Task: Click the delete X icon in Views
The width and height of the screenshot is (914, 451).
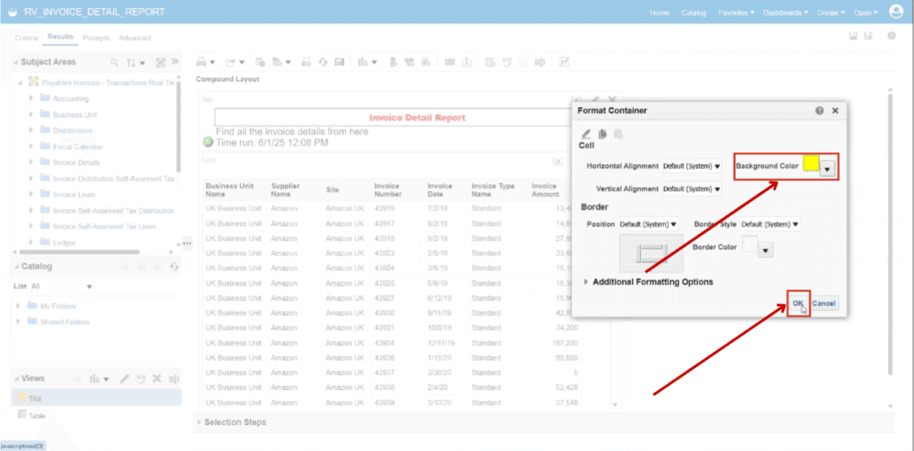Action: click(157, 379)
